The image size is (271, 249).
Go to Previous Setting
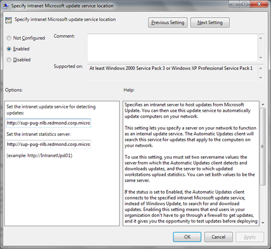point(168,22)
